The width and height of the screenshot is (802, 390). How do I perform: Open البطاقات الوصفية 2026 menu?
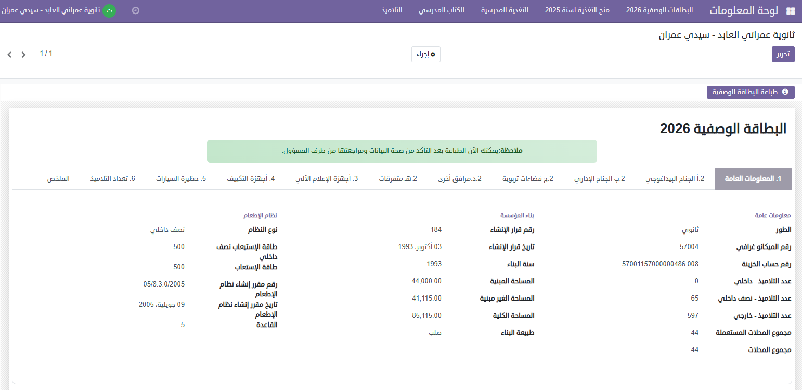point(659,10)
